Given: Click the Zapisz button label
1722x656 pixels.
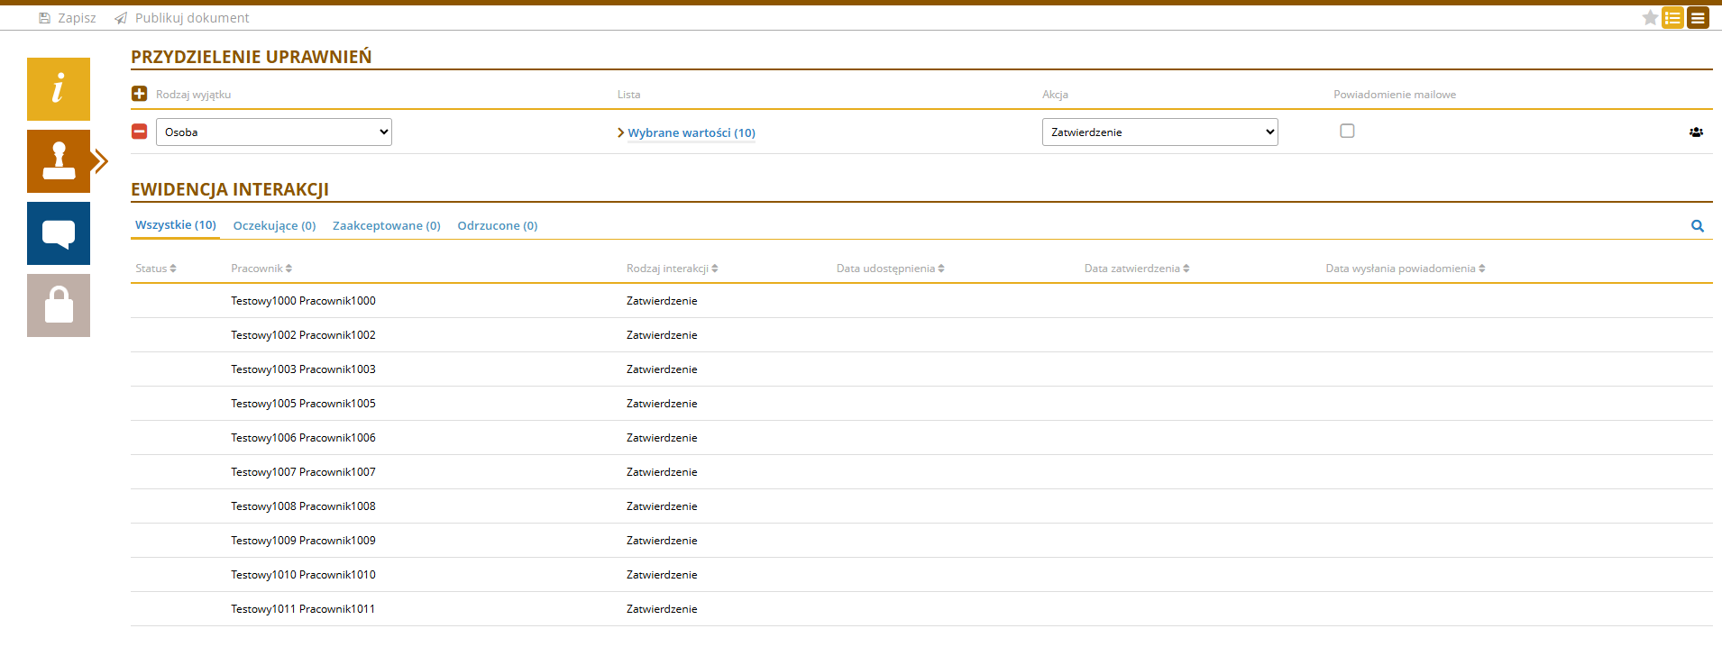Looking at the screenshot, I should coord(77,18).
